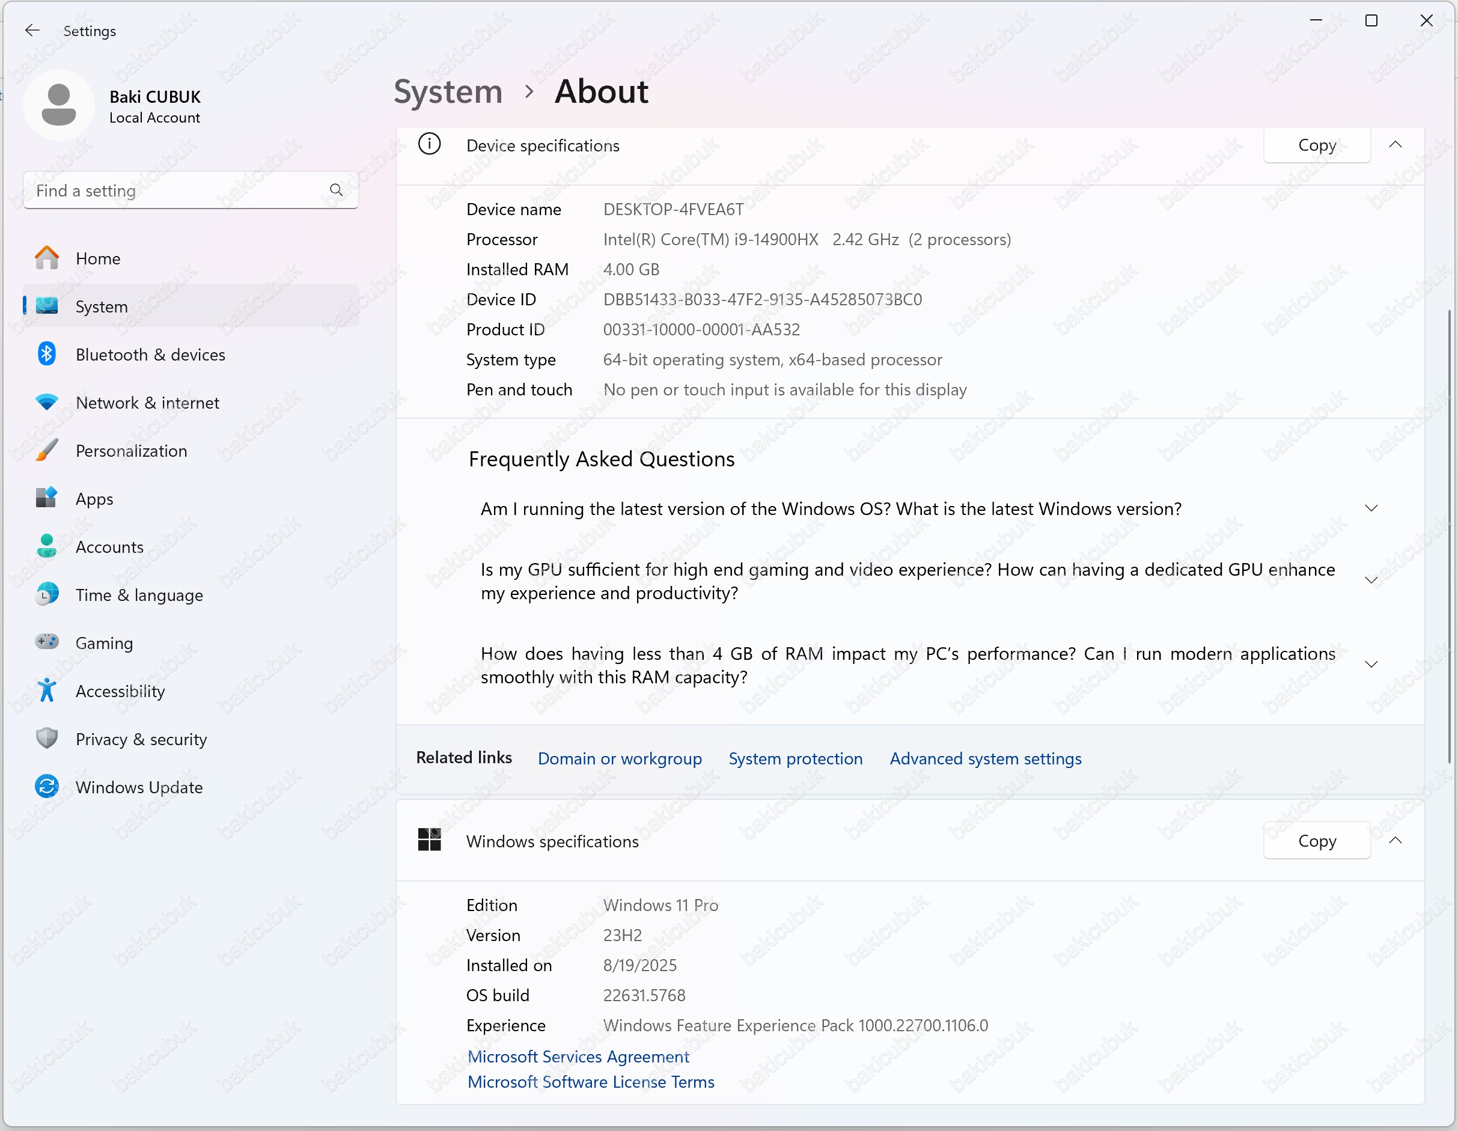Screen dimensions: 1458x1131
Task: Copy Device specifications
Action: 1317,145
